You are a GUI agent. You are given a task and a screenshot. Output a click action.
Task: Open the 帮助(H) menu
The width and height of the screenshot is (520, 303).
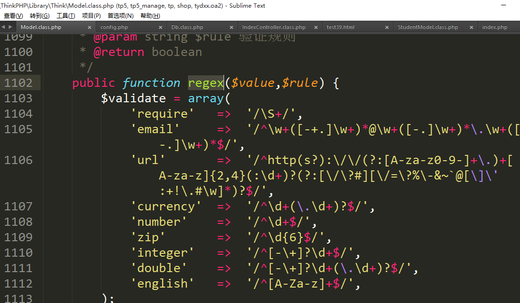[150, 16]
